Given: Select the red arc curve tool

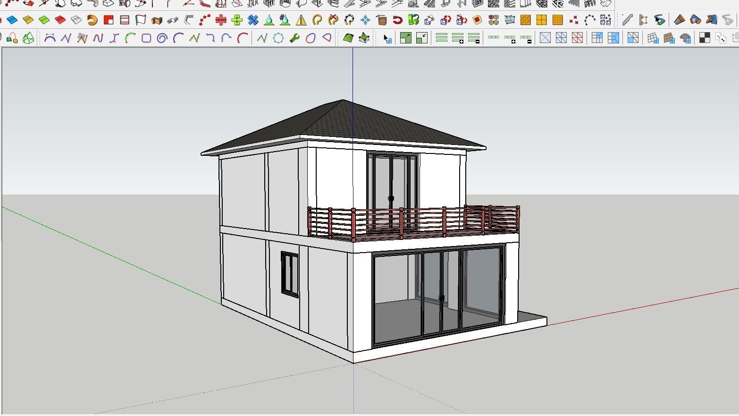Looking at the screenshot, I should pos(242,38).
